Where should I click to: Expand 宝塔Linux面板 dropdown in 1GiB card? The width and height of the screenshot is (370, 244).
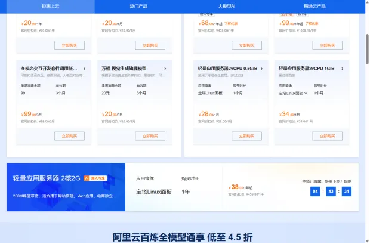(x=293, y=93)
